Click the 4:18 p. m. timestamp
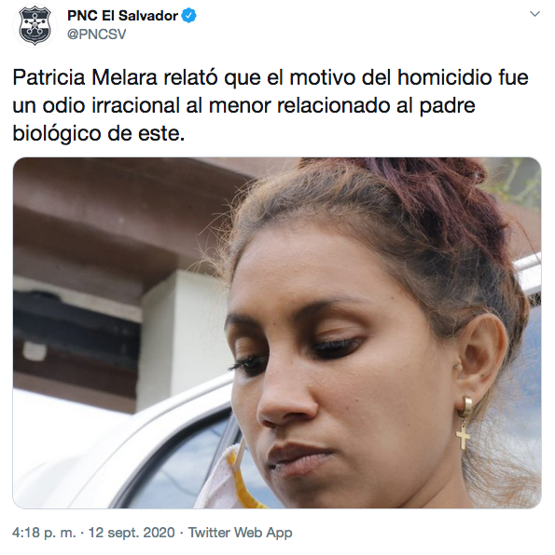This screenshot has height=555, width=555. pyautogui.click(x=44, y=533)
